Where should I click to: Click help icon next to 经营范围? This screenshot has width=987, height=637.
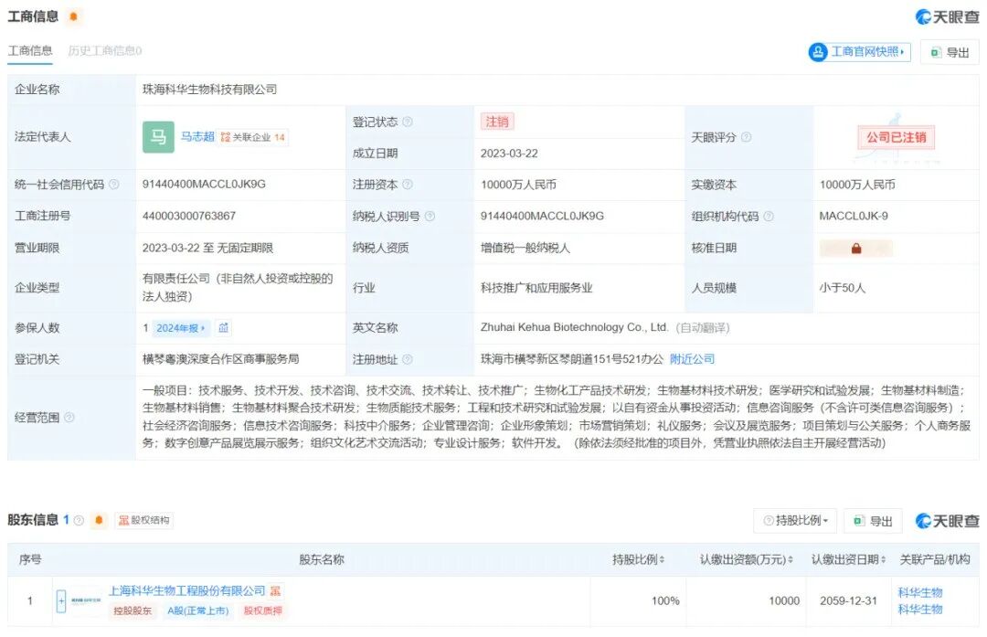point(69,418)
